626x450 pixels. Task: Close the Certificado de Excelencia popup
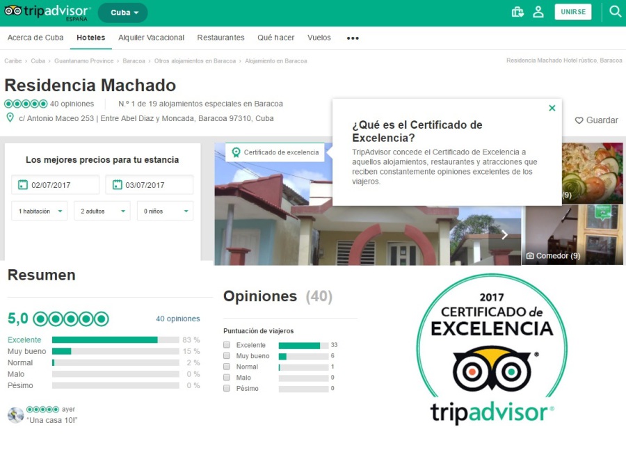coord(552,108)
